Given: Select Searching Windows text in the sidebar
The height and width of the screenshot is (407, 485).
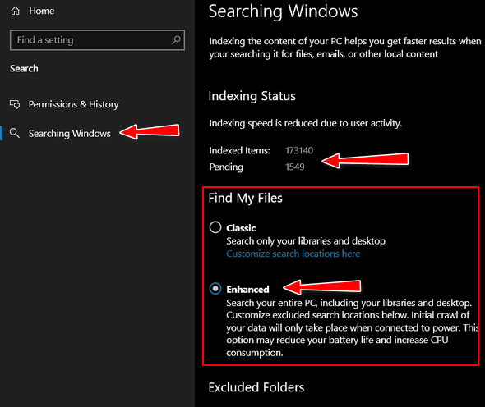Looking at the screenshot, I should (x=70, y=134).
